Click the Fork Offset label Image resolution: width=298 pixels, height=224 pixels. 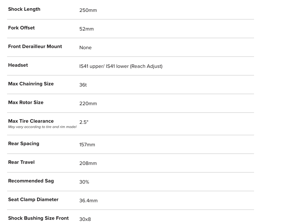21,28
